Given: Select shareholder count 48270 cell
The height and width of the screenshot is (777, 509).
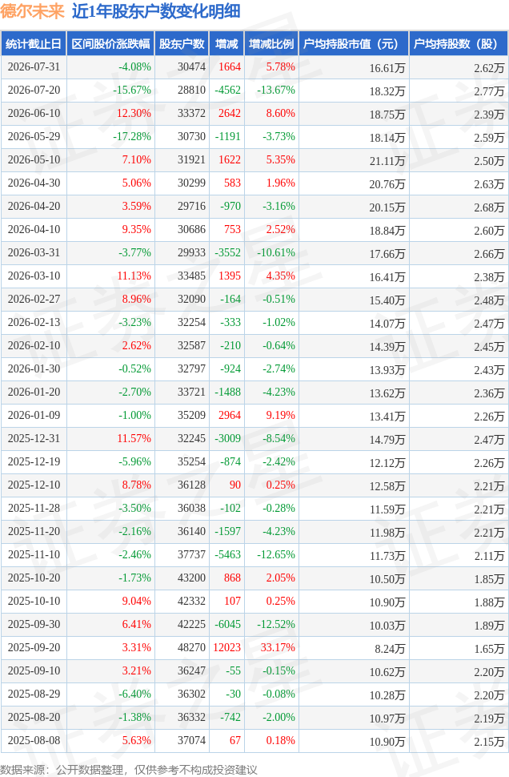Looking at the screenshot, I should point(191,647).
